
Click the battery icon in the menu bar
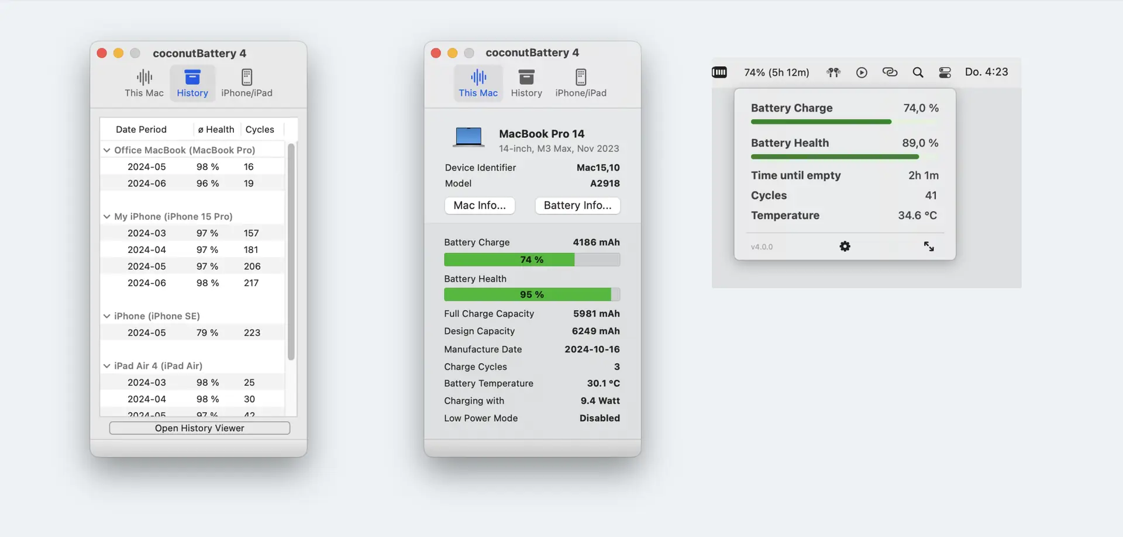719,72
